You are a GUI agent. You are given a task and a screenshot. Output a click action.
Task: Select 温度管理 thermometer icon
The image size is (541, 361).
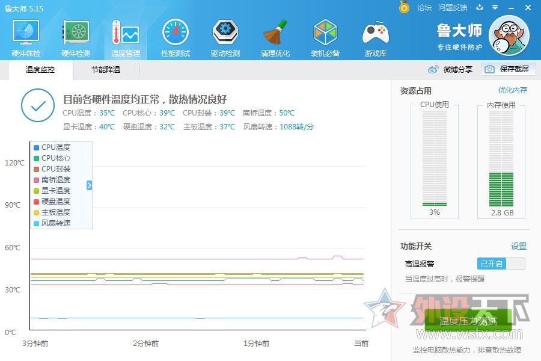126,32
